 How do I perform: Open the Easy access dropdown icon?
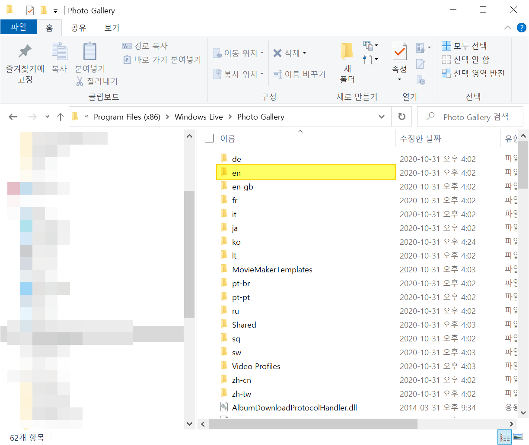click(x=370, y=59)
